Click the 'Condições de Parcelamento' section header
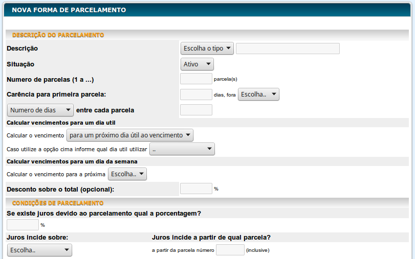The height and width of the screenshot is (259, 415). tap(58, 203)
